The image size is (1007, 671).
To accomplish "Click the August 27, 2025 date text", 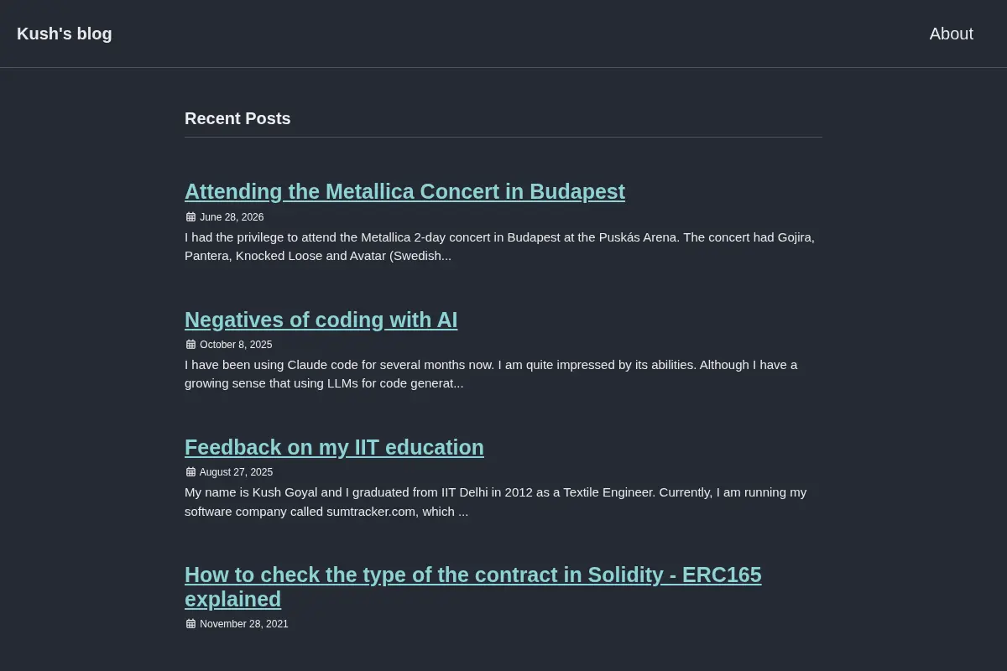I will point(236,472).
